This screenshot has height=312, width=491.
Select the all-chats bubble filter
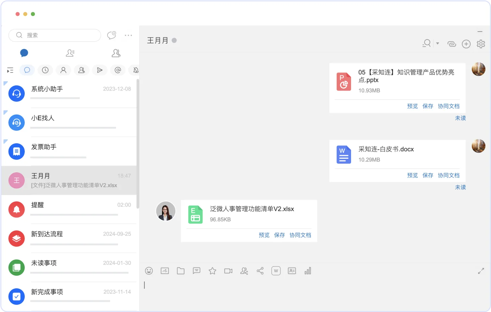point(27,70)
